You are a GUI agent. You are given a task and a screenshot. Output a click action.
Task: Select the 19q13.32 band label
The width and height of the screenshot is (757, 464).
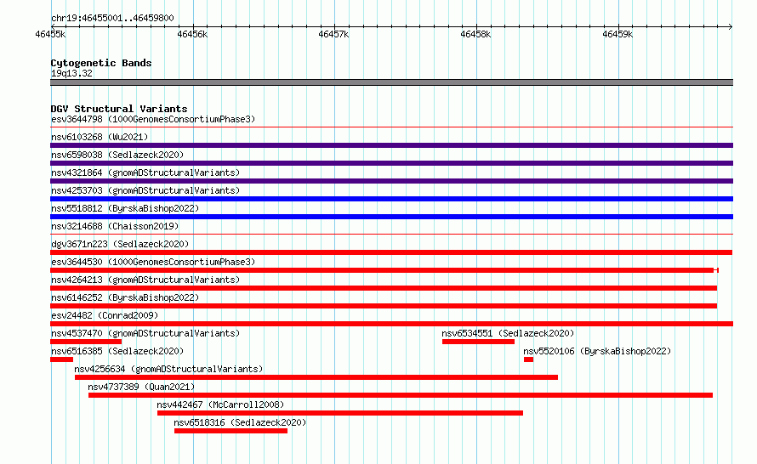click(x=71, y=73)
